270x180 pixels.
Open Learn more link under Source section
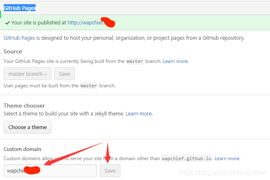point(175,61)
